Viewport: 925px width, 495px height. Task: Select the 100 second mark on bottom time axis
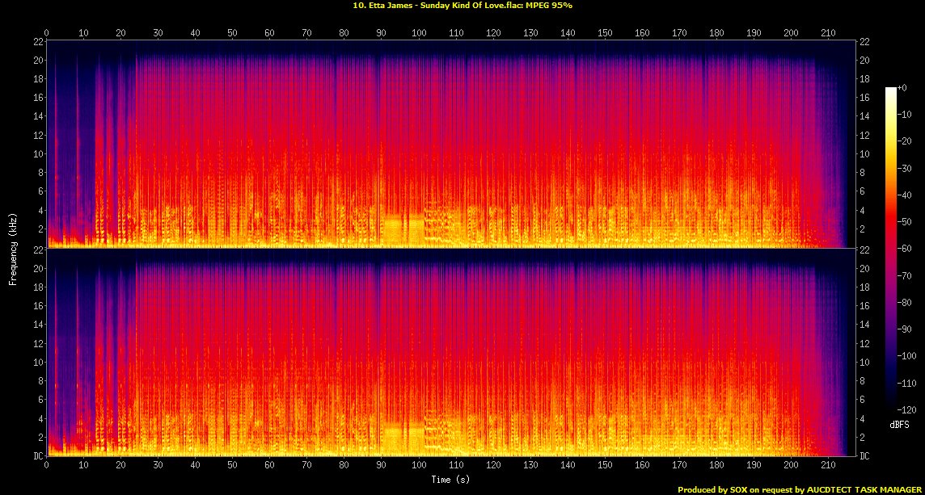click(x=419, y=465)
